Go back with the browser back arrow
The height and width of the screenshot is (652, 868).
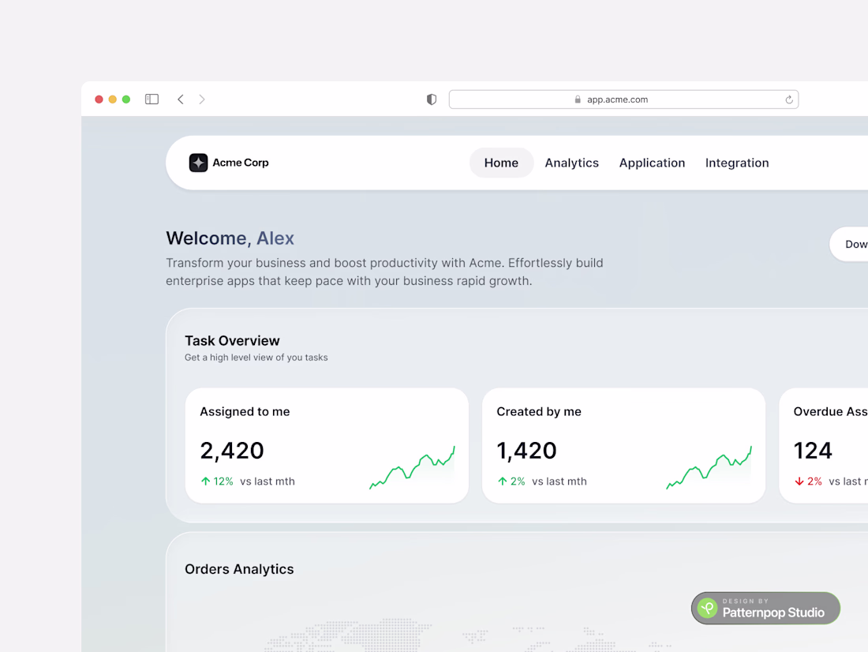181,99
